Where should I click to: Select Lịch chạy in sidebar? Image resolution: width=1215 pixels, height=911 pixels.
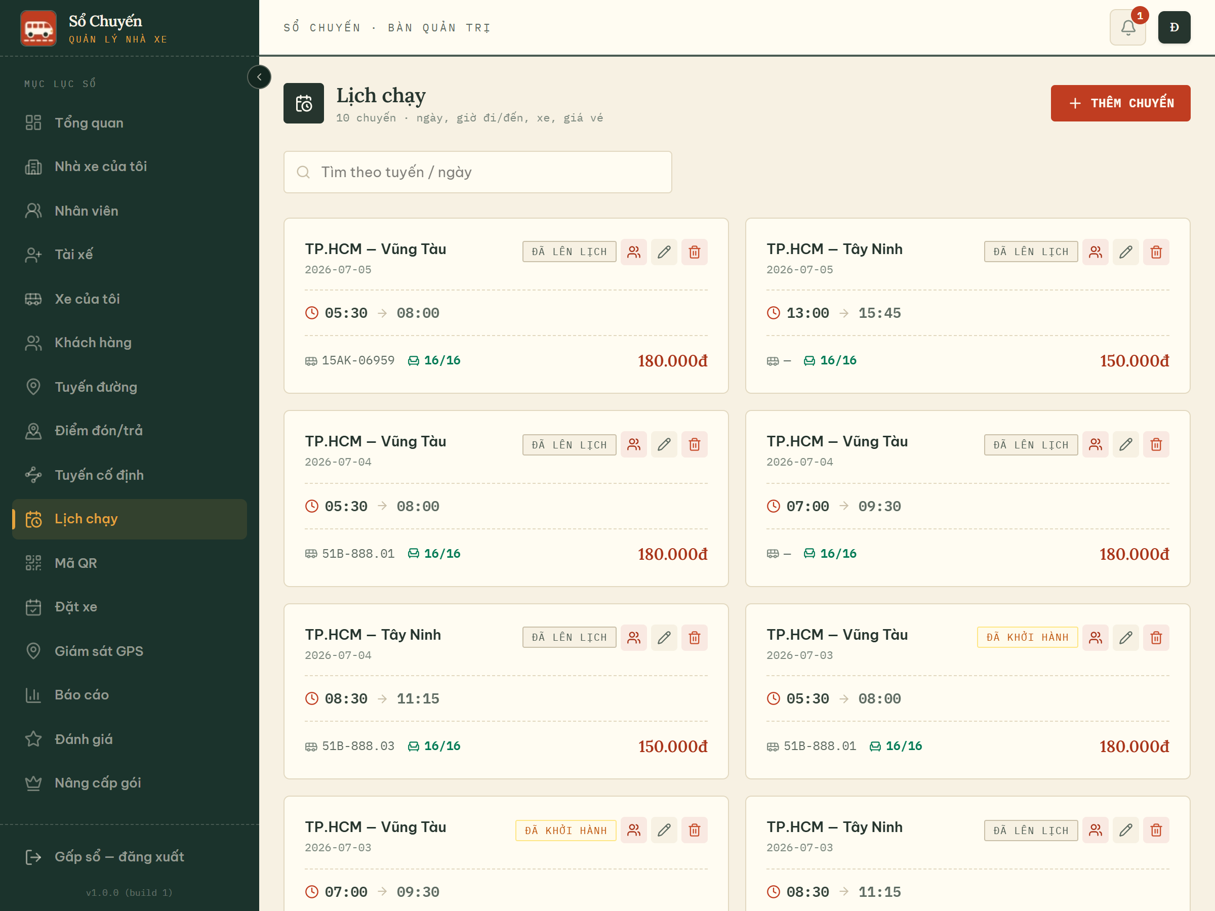pyautogui.click(x=130, y=519)
